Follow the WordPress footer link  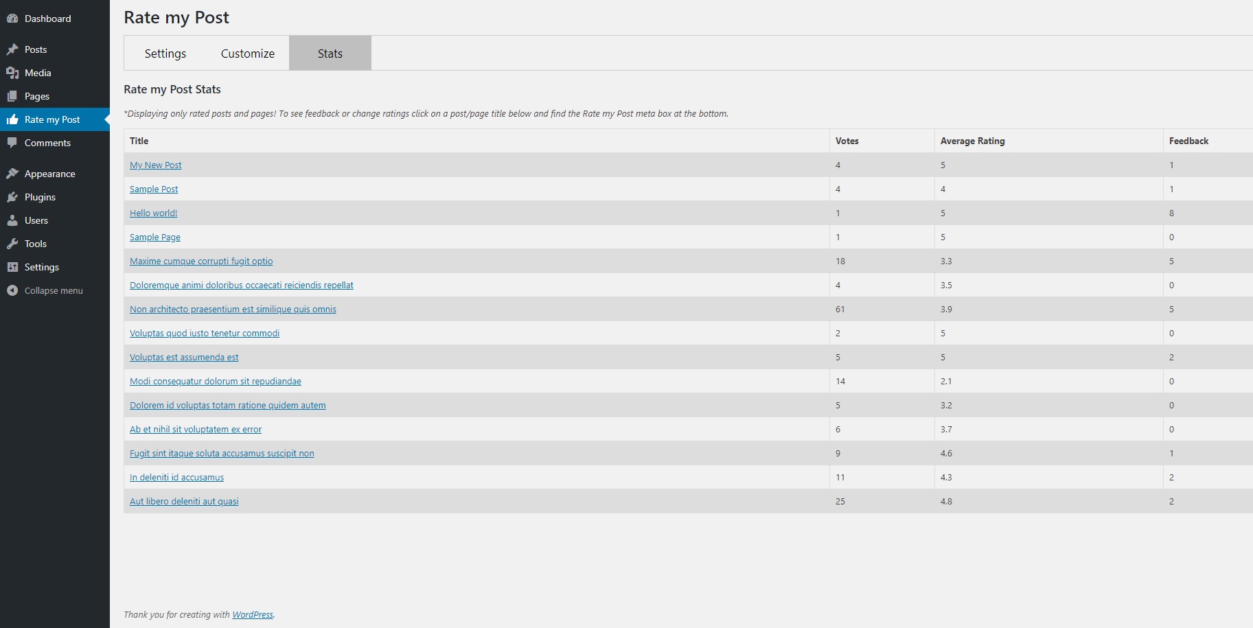coord(253,615)
